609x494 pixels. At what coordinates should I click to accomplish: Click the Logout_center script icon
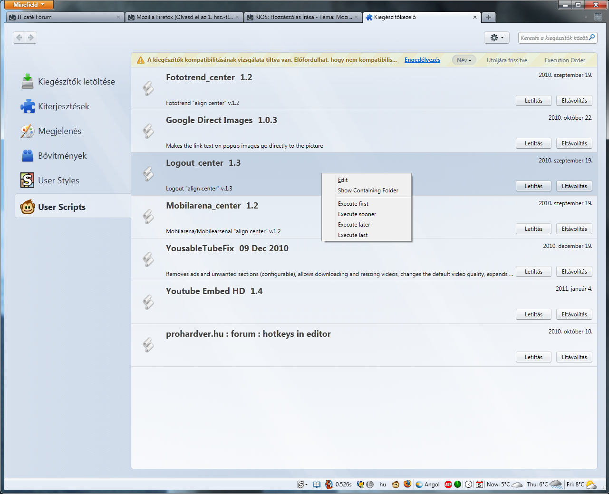tap(148, 174)
